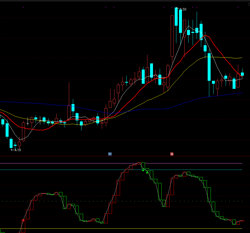Click the 5.50 high price label

(x=183, y=9)
